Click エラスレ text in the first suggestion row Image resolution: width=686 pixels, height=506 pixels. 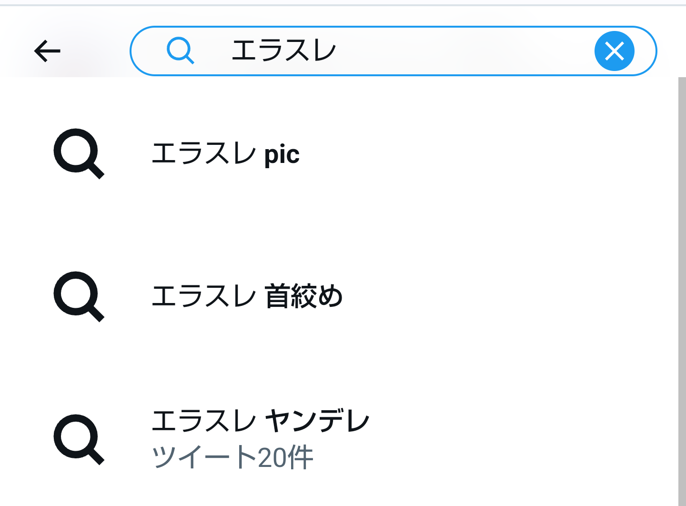pos(204,154)
